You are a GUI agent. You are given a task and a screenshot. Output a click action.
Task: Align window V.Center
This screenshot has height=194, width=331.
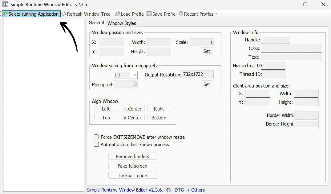click(133, 117)
